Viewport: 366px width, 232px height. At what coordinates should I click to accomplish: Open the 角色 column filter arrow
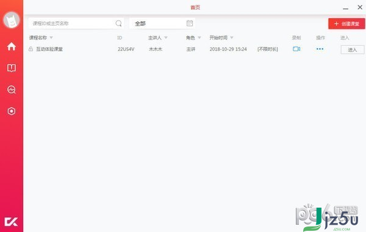pyautogui.click(x=199, y=38)
